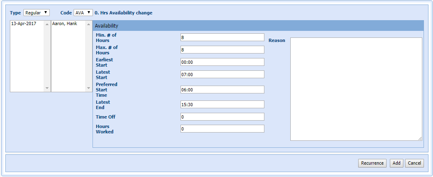433x177 pixels.
Task: Click the Add button
Action: point(396,163)
